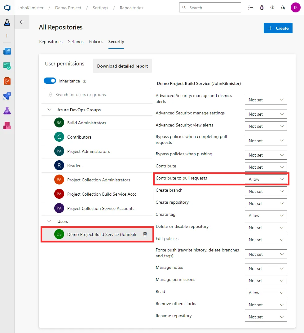Switch to the Settings tab
This screenshot has width=304, height=333.
tap(76, 42)
